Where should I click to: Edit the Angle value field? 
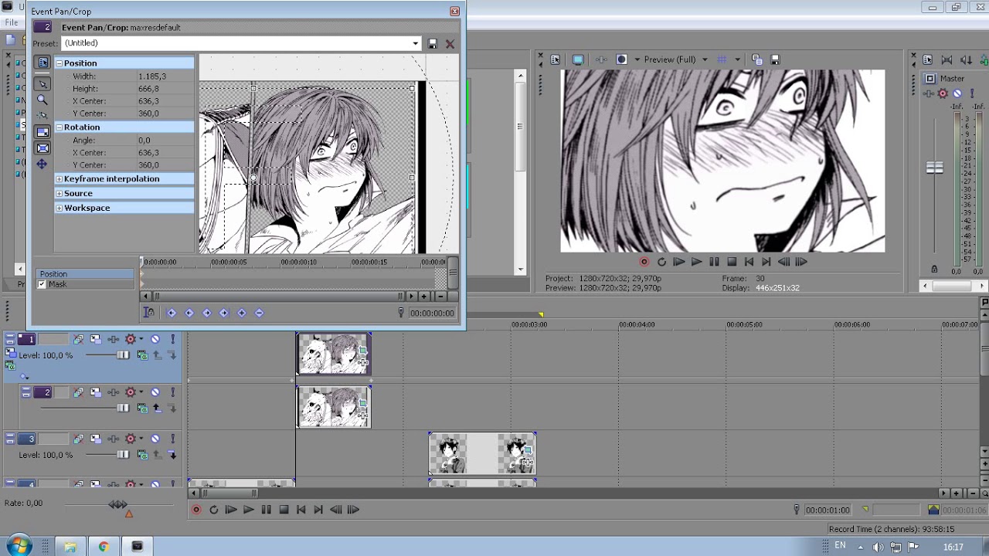coord(165,141)
